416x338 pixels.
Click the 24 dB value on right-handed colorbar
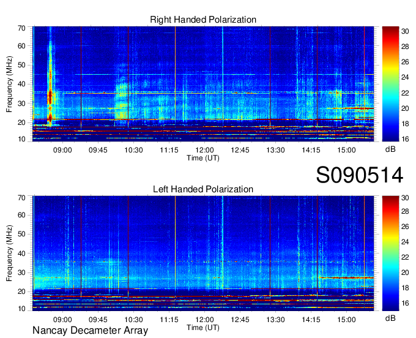pos(405,77)
